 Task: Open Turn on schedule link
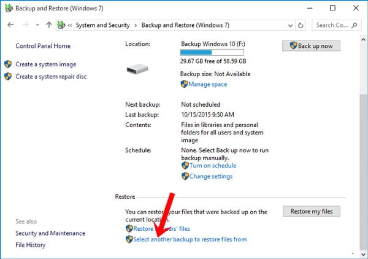[213, 166]
